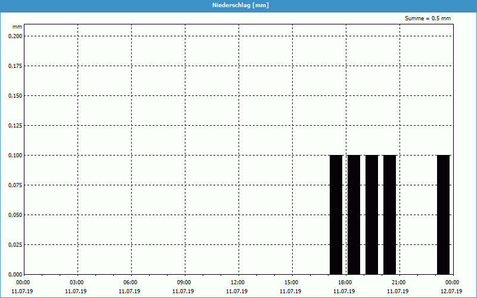Click the 12:00 time axis label
The height and width of the screenshot is (298, 477).
238,283
